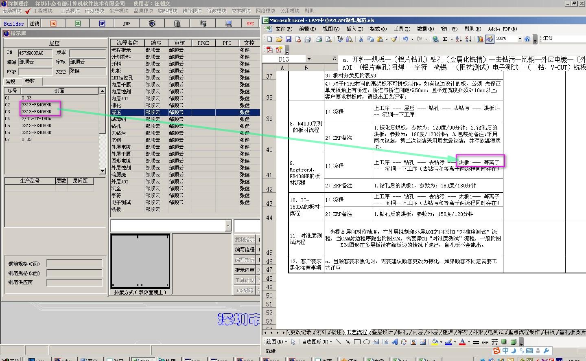Image resolution: width=586 pixels, height=361 pixels.
Task: Pick line color brush in Drawing toolbar
Action: pos(448,342)
